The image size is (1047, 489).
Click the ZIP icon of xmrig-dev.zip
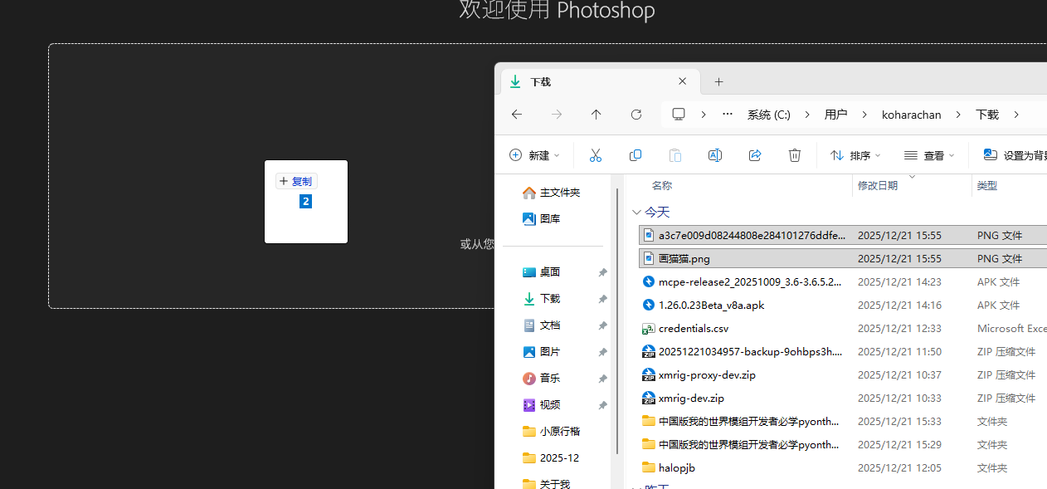click(649, 398)
